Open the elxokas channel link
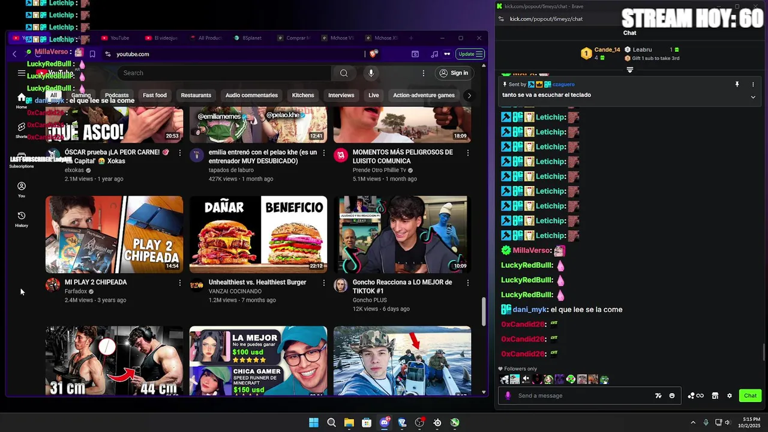Screen dimensions: 768x432 click(x=74, y=170)
